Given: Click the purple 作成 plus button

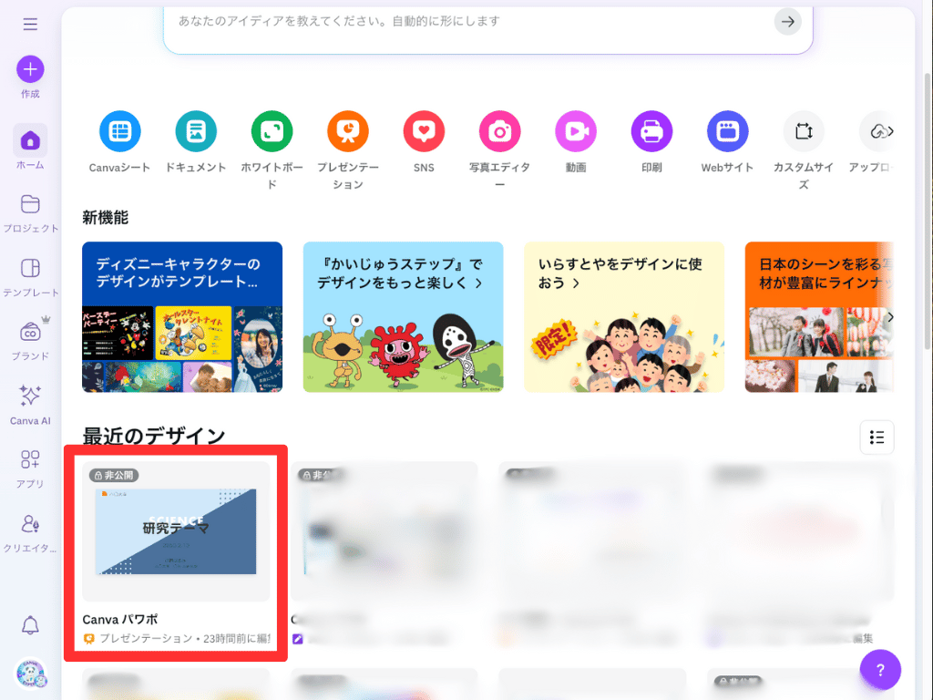Looking at the screenshot, I should (x=30, y=69).
